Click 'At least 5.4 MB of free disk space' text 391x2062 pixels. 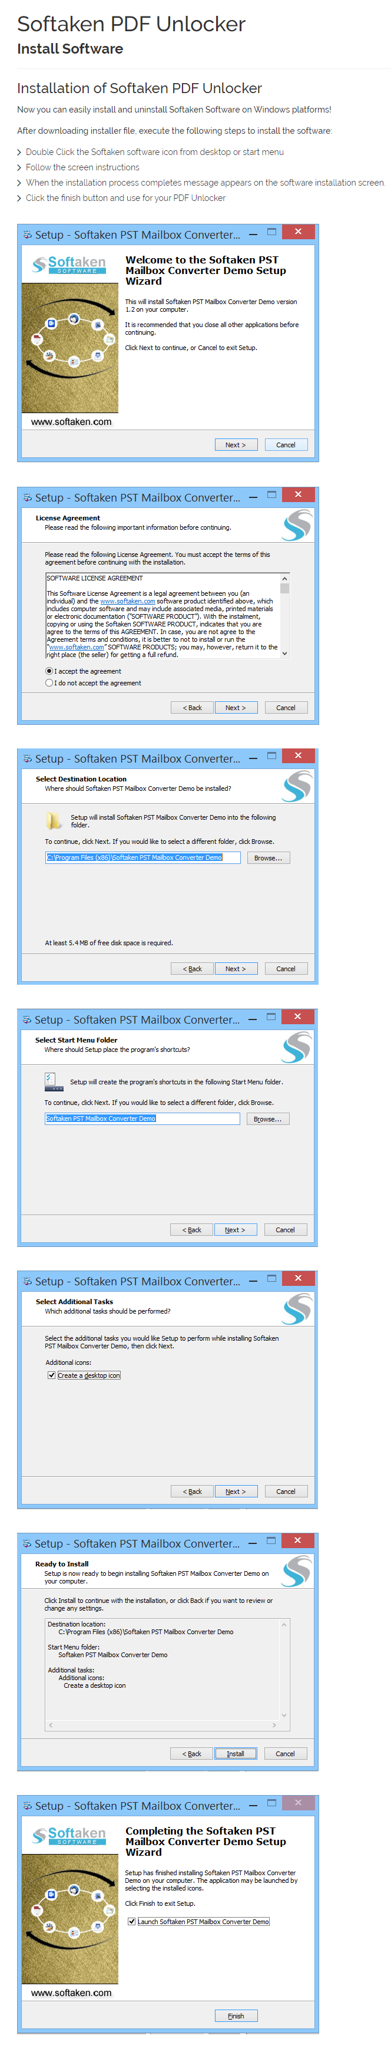point(109,943)
